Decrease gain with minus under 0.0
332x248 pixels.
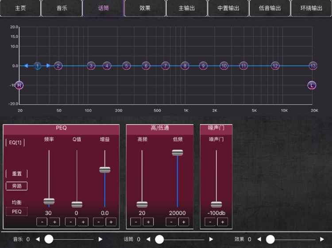pyautogui.click(x=98, y=222)
